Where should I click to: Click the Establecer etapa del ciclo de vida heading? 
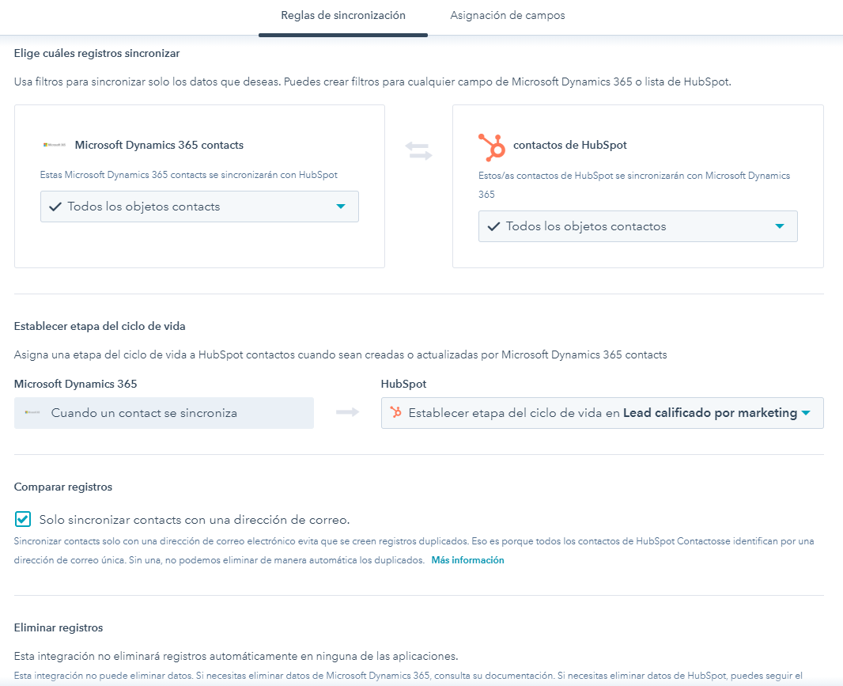tap(100, 326)
